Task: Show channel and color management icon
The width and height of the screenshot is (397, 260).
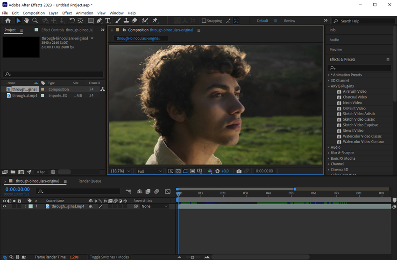Action: [x=210, y=171]
